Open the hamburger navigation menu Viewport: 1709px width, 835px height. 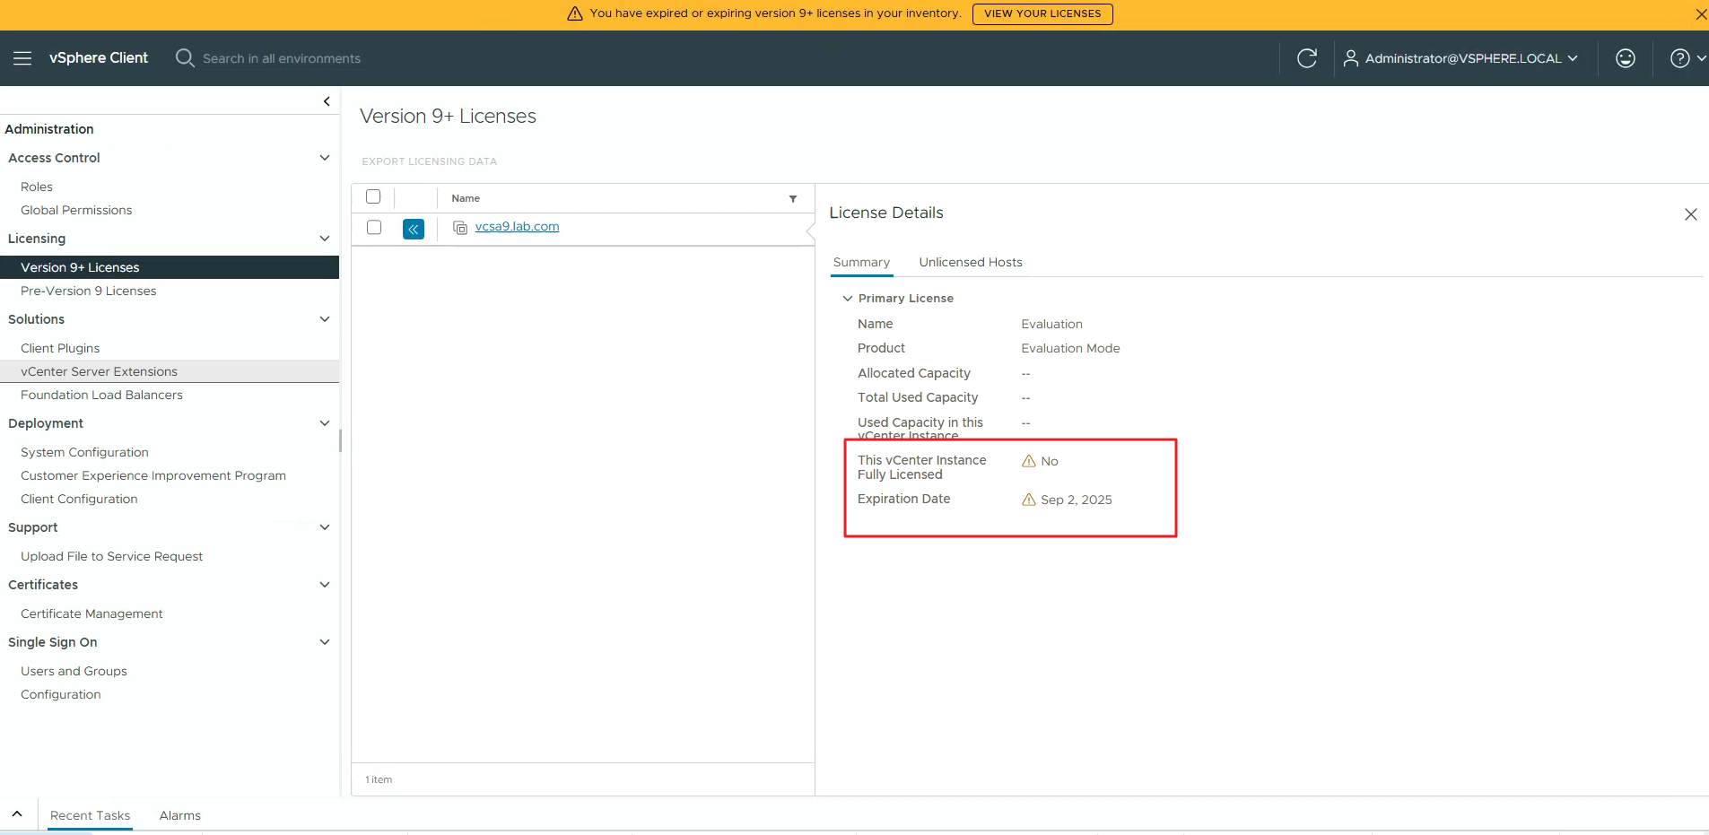pos(22,58)
